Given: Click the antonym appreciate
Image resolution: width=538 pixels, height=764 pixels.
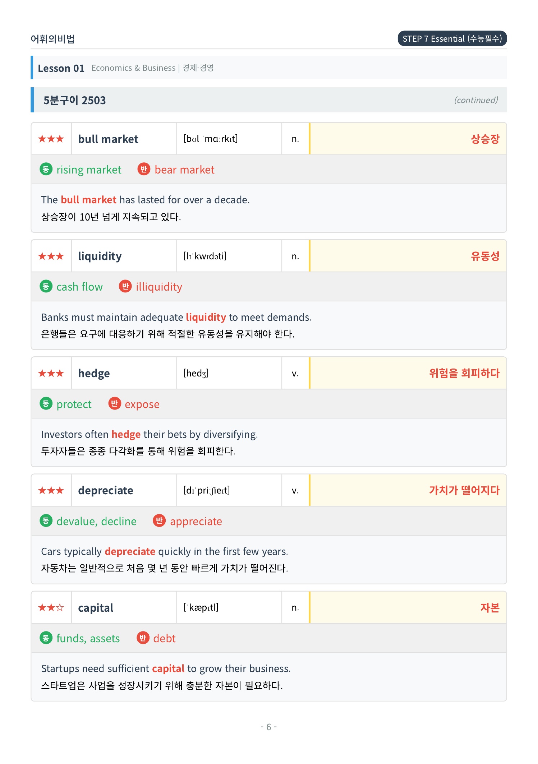Looking at the screenshot, I should pyautogui.click(x=196, y=521).
